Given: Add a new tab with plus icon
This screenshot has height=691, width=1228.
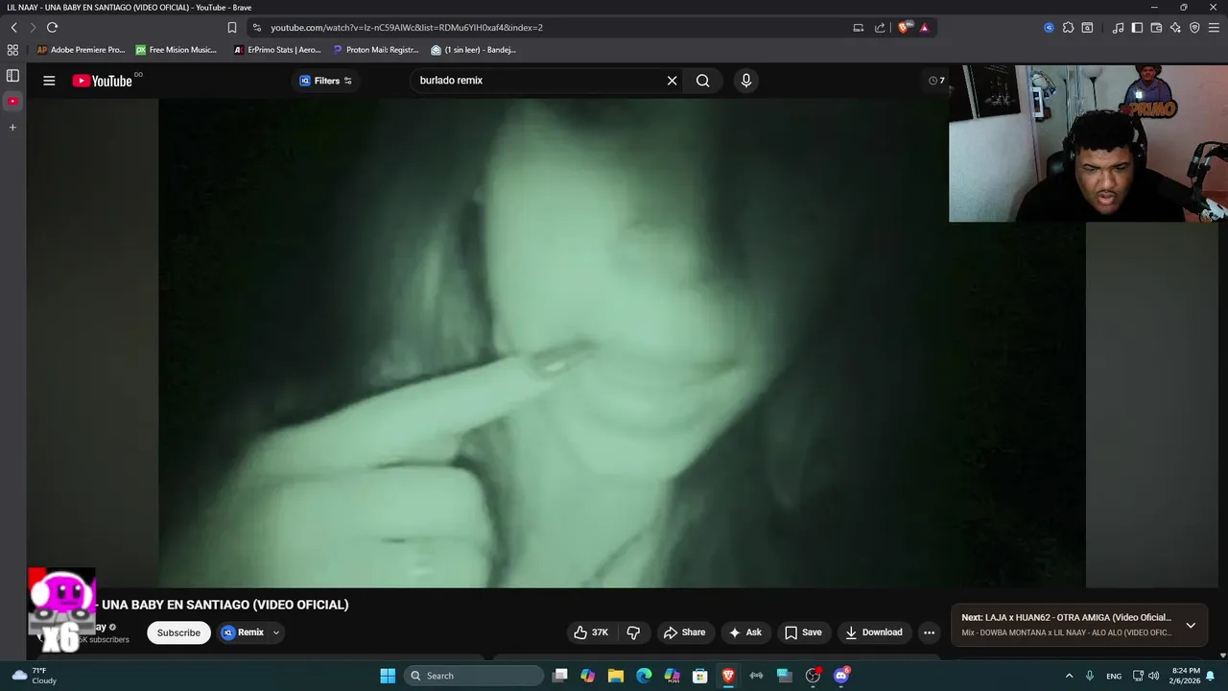Looking at the screenshot, I should pyautogui.click(x=12, y=127).
